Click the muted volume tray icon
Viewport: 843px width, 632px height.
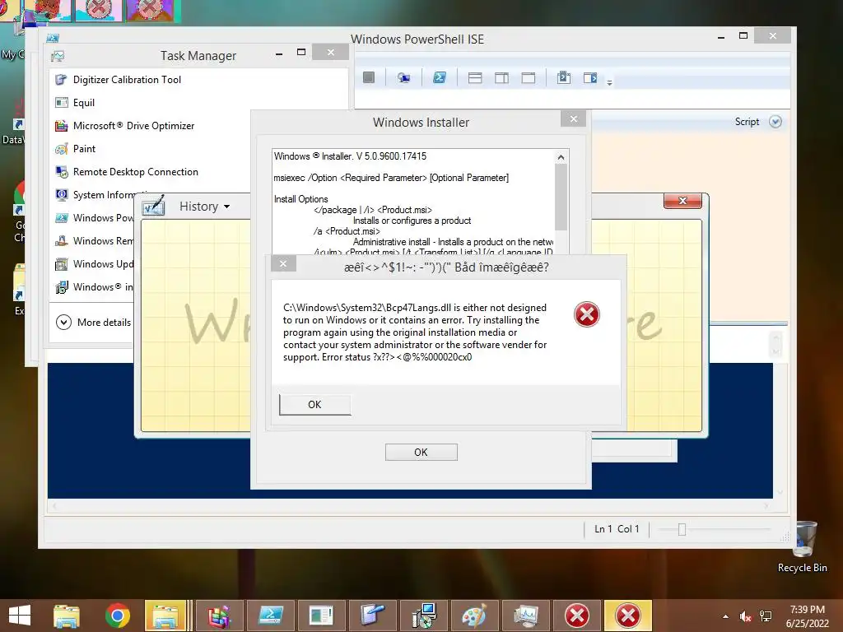point(744,616)
